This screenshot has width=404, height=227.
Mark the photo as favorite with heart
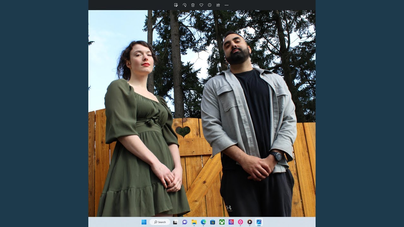pyautogui.click(x=201, y=5)
